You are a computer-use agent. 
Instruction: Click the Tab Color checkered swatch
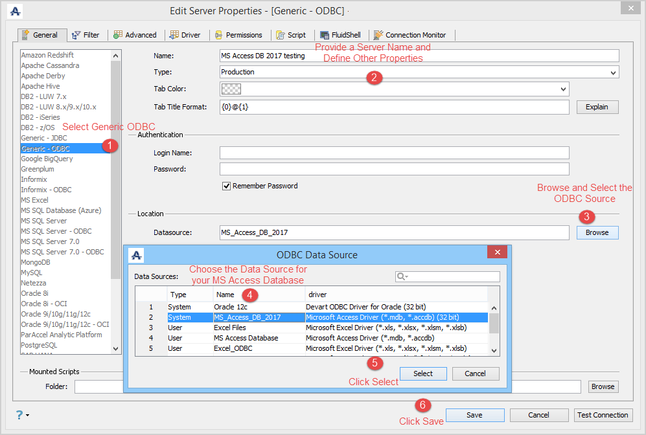(x=231, y=89)
